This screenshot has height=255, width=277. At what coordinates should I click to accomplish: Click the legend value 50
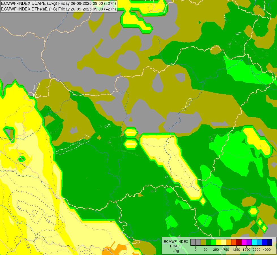pos(206,250)
